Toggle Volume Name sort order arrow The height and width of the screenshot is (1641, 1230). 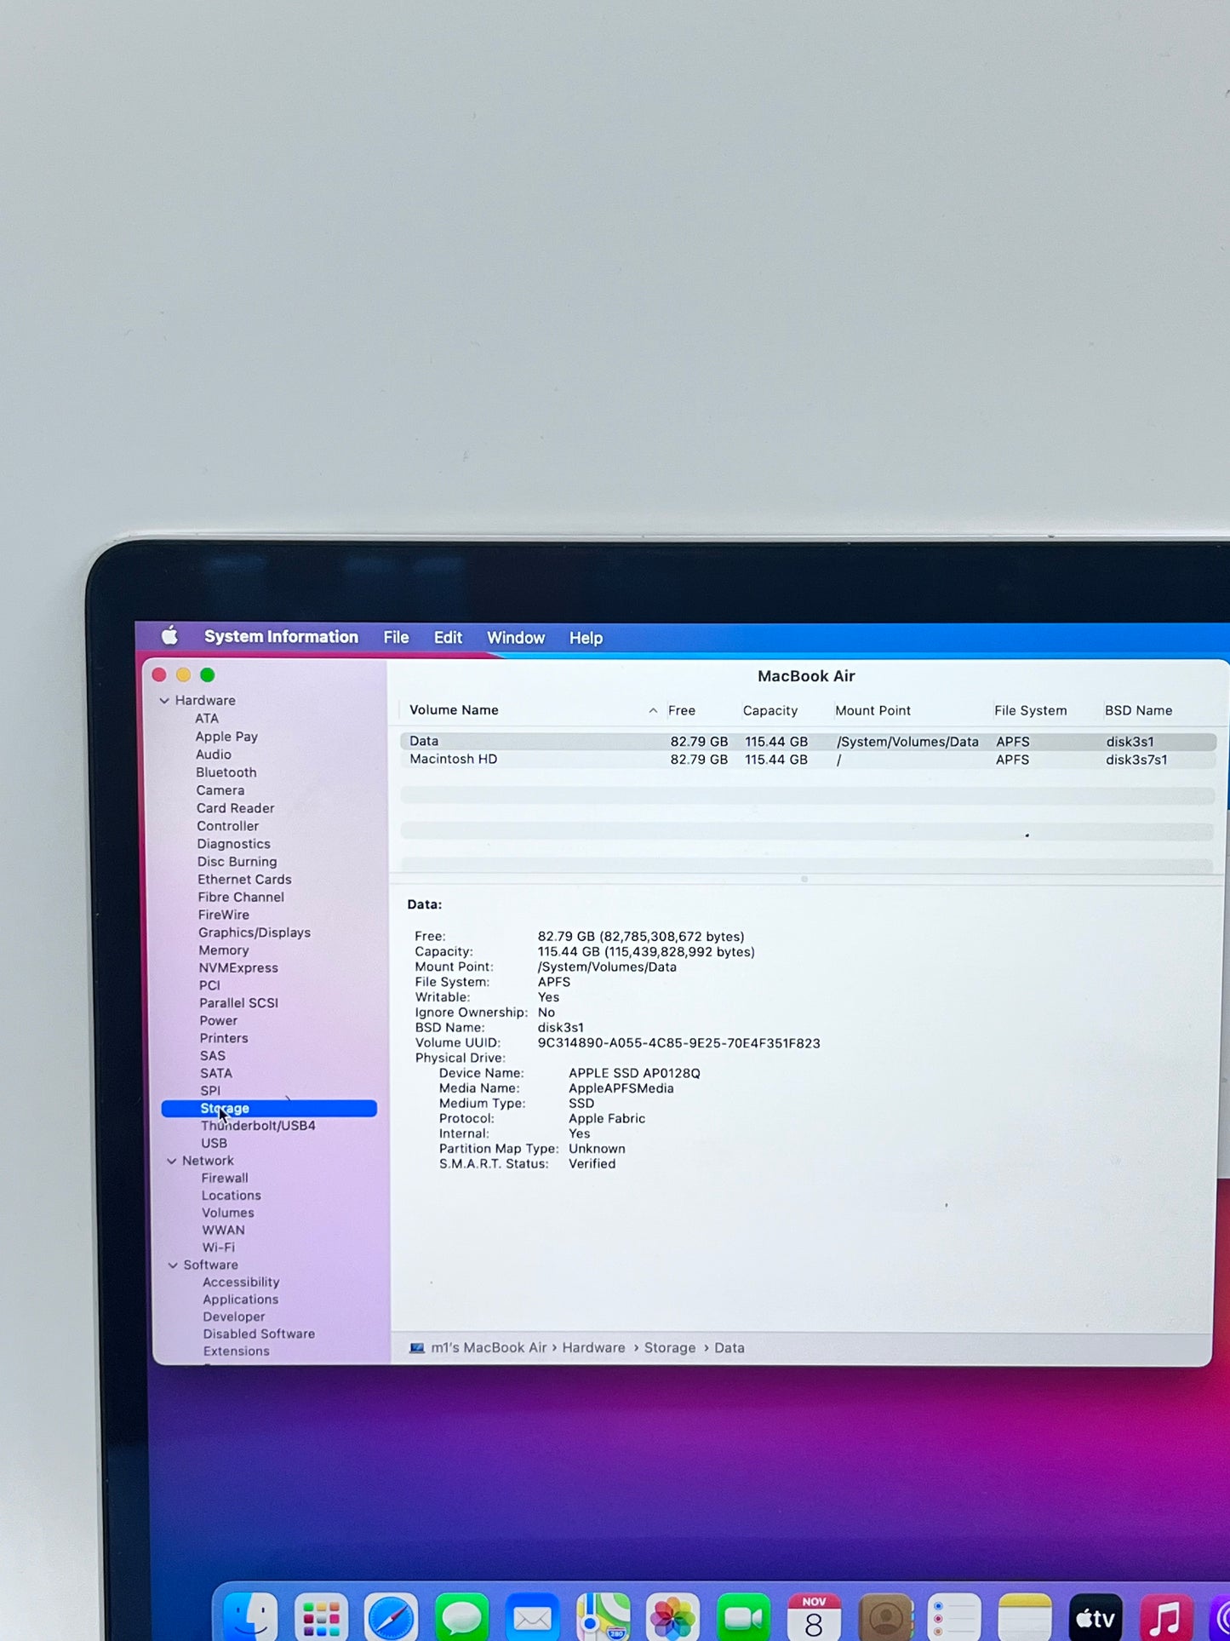coord(653,710)
